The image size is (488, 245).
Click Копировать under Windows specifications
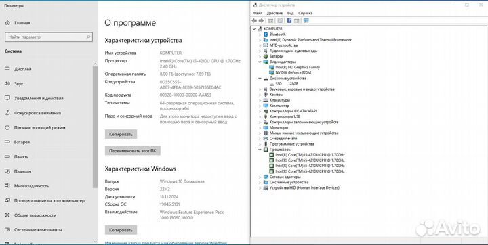[121, 230]
